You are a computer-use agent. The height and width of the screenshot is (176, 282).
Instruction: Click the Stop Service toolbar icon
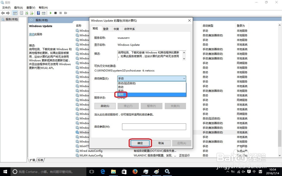55,13
